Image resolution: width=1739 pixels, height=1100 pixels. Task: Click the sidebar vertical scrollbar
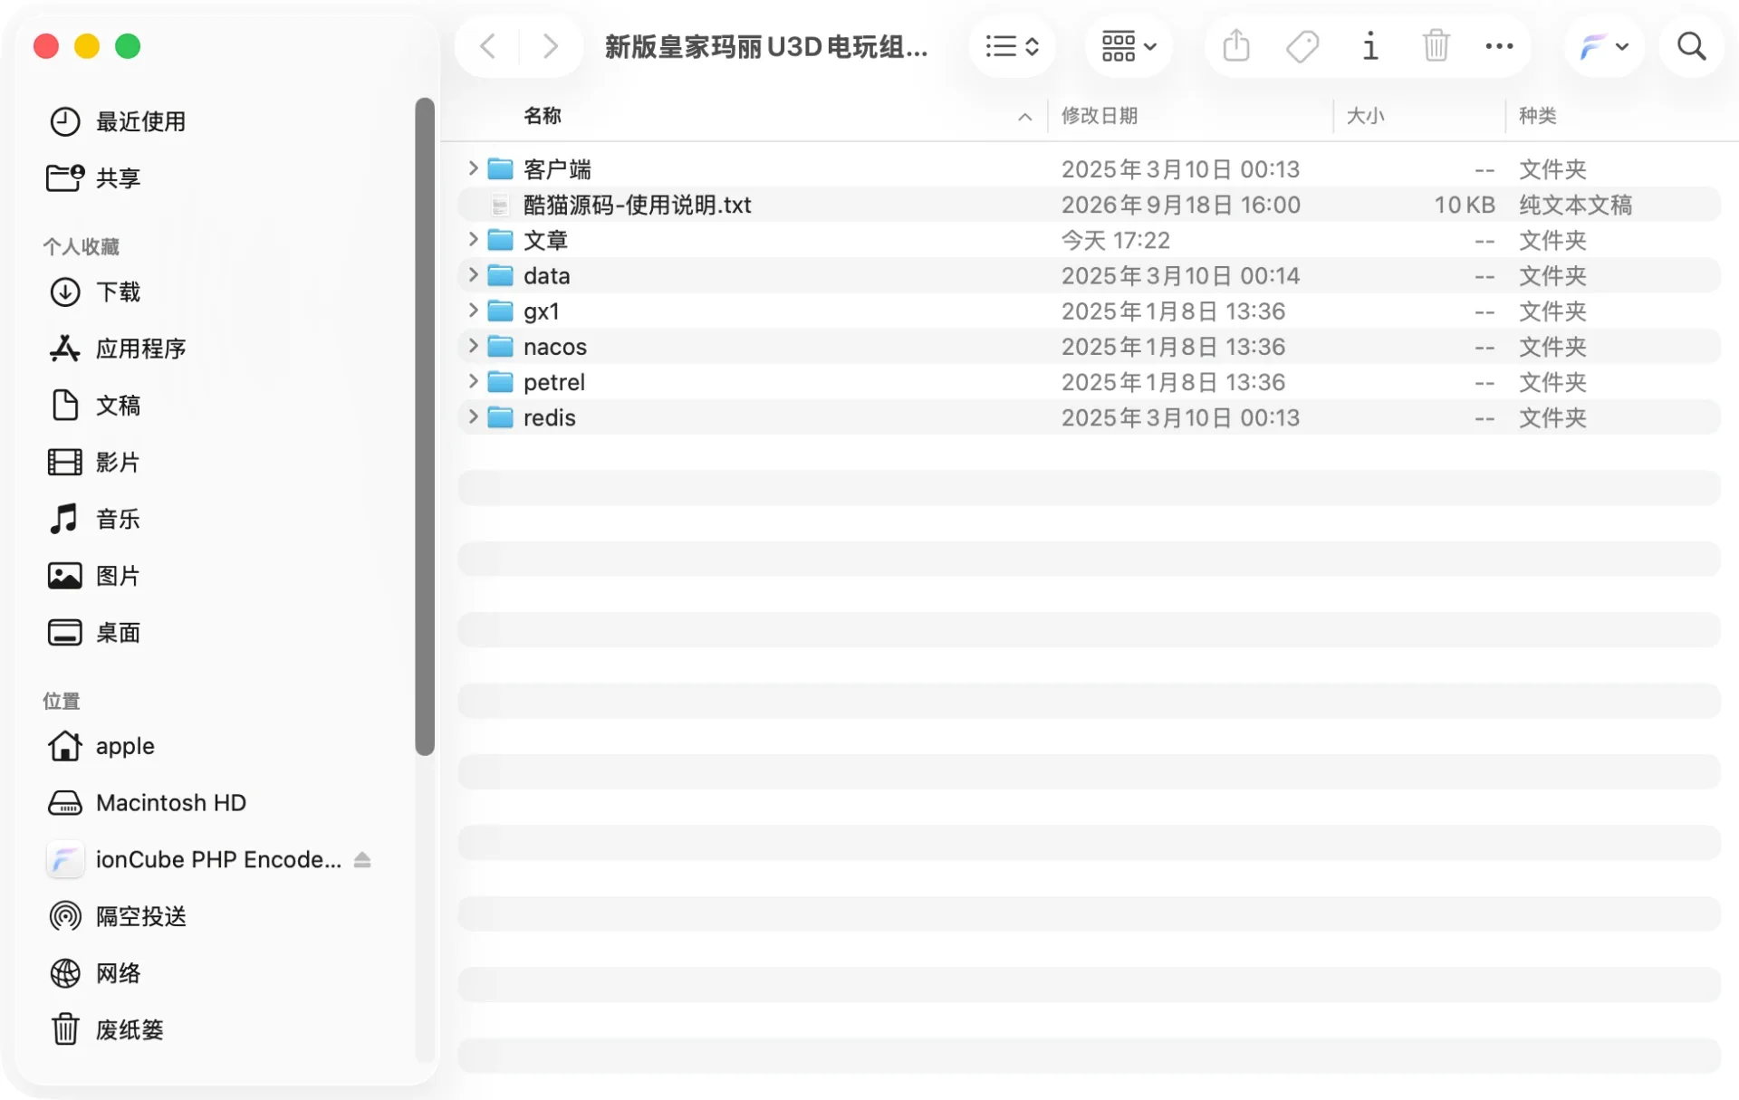click(425, 426)
